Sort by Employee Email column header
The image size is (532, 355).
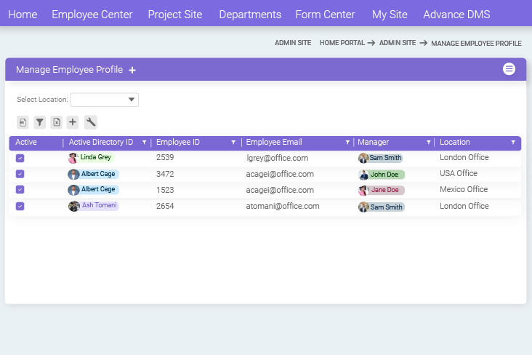click(x=274, y=143)
